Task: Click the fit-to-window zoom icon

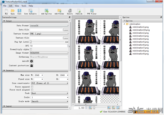Action: point(118,108)
